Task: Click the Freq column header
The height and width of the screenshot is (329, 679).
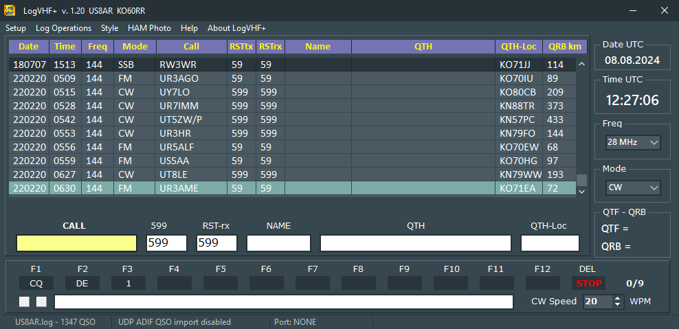Action: (x=98, y=47)
